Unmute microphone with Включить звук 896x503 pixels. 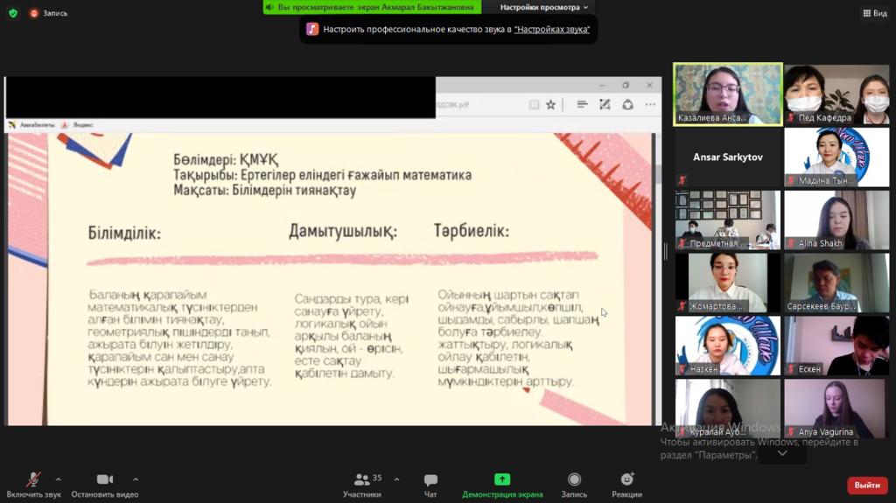pos(34,485)
